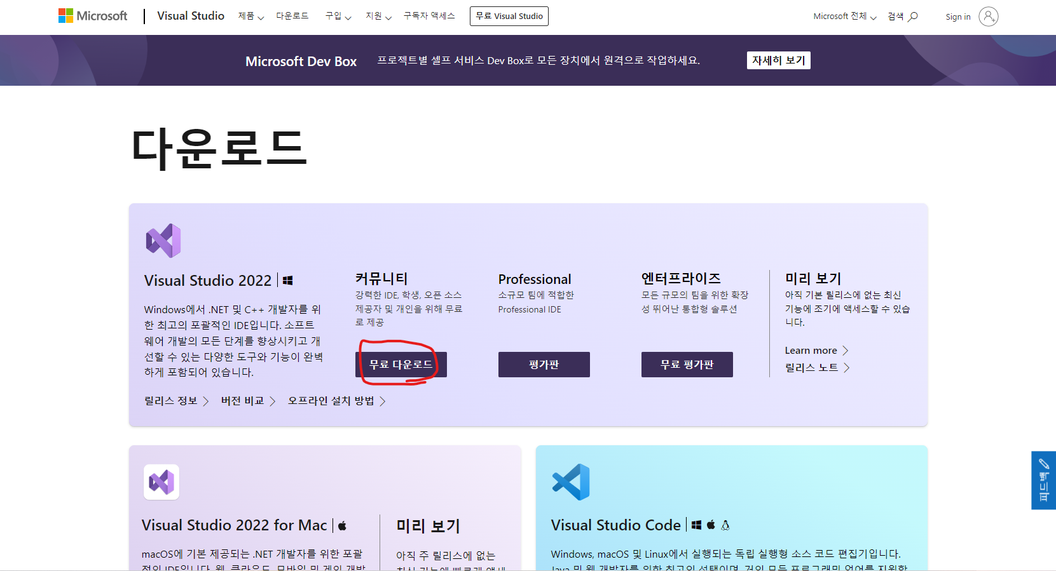Open the 다운로드 nav item

pos(292,16)
